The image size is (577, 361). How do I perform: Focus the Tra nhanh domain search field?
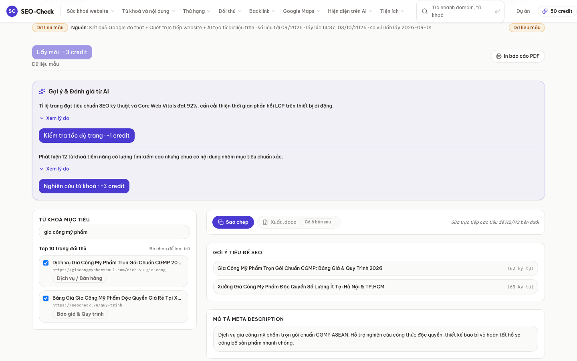pyautogui.click(x=461, y=11)
